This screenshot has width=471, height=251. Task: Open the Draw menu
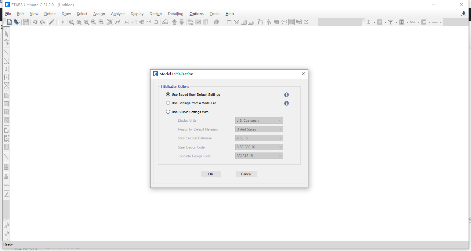66,14
